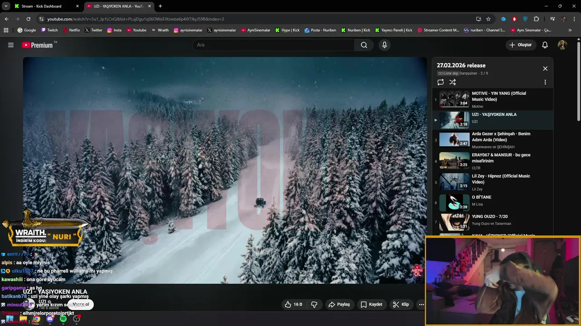This screenshot has width=581, height=326.
Task: Save the video with Kaydet
Action: [x=371, y=304]
